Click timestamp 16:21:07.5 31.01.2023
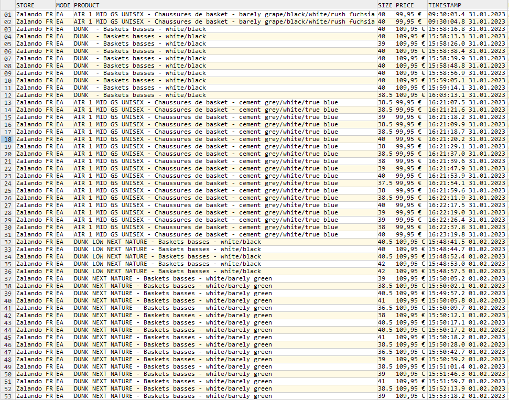 coord(467,102)
